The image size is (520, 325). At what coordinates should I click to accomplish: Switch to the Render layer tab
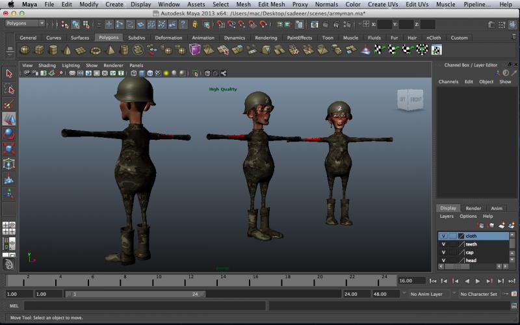click(x=473, y=208)
